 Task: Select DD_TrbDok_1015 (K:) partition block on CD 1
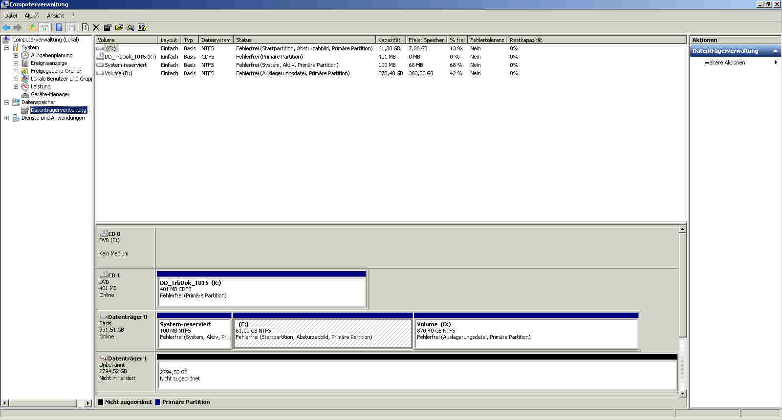pos(261,289)
